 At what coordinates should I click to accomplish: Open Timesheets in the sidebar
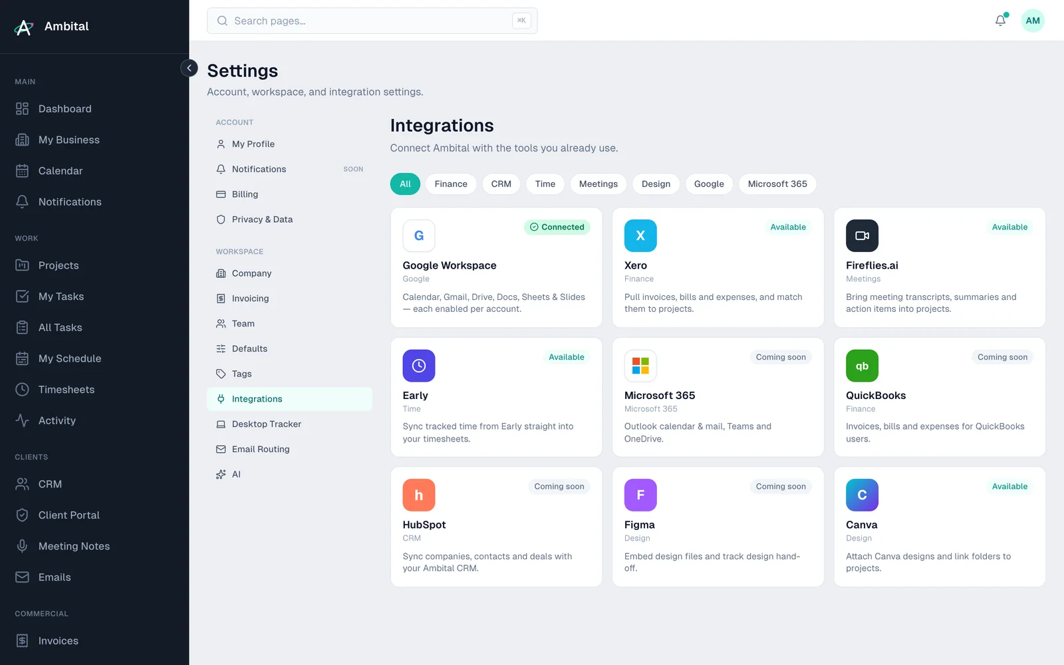tap(94, 390)
